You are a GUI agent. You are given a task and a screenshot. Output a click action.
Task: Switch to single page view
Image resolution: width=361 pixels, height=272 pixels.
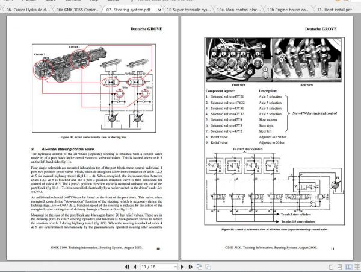coord(331,267)
